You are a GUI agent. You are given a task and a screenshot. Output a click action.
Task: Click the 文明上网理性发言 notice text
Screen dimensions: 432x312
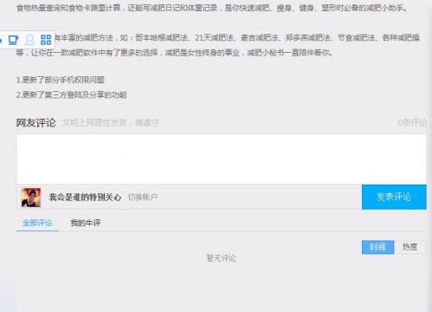111,123
